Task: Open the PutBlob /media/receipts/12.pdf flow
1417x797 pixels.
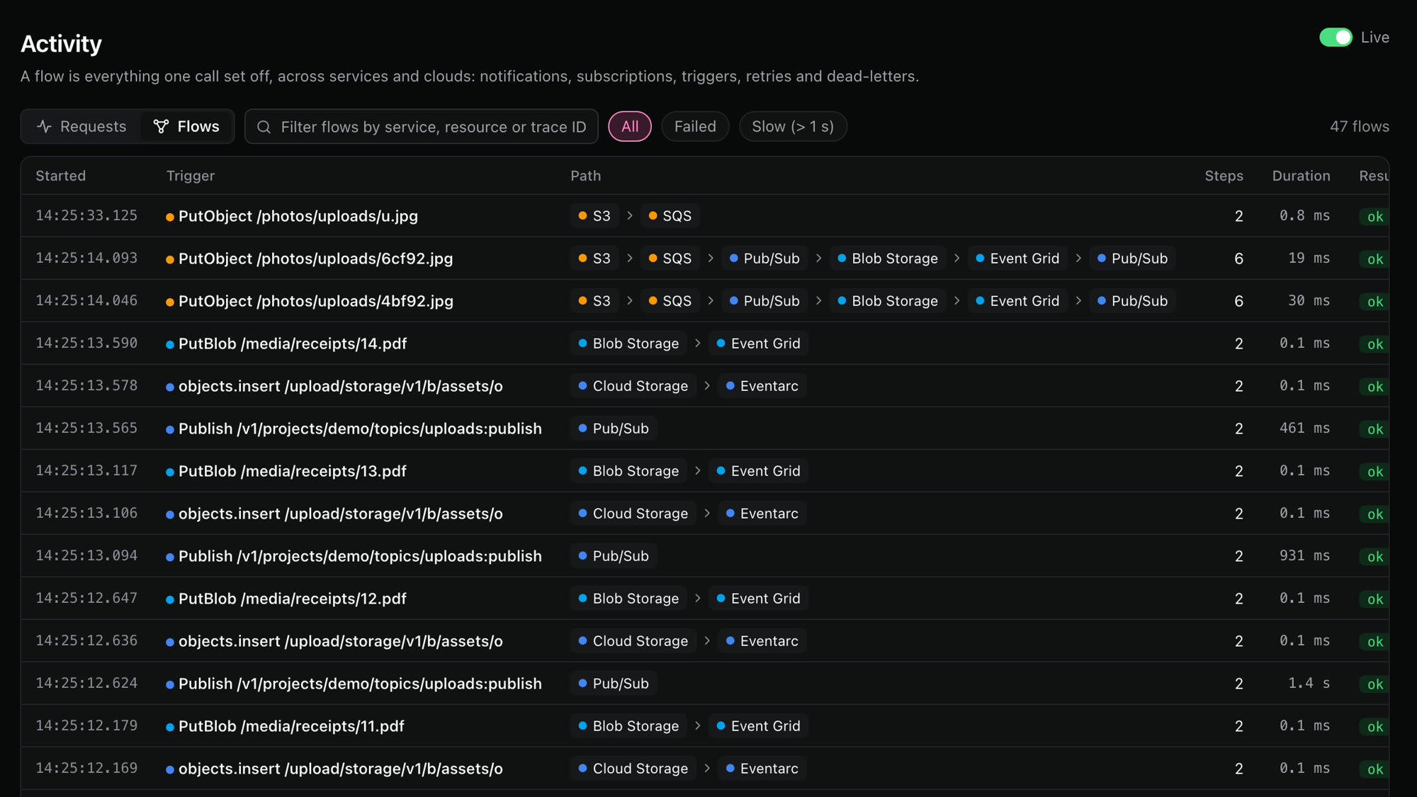Action: (705, 599)
